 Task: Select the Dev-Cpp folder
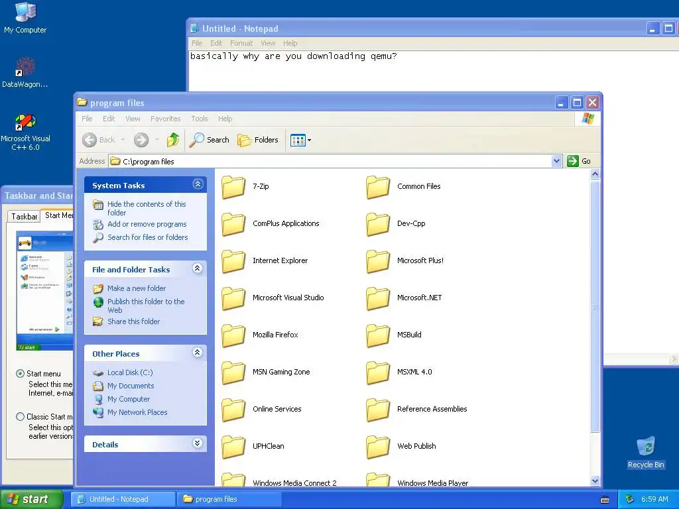tap(396, 224)
